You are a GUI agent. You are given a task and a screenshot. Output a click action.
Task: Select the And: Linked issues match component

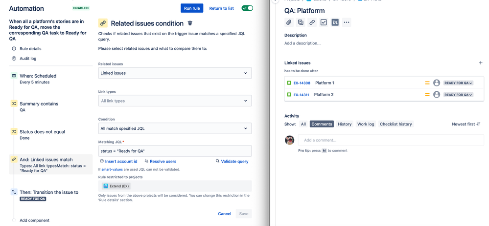pyautogui.click(x=51, y=164)
